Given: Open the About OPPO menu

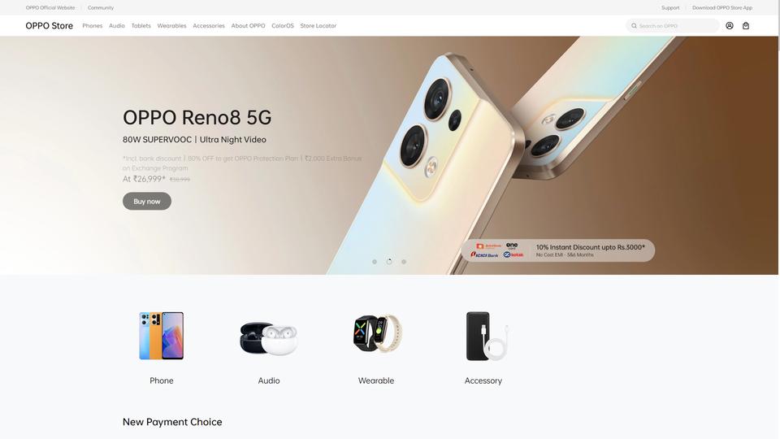Looking at the screenshot, I should (249, 26).
